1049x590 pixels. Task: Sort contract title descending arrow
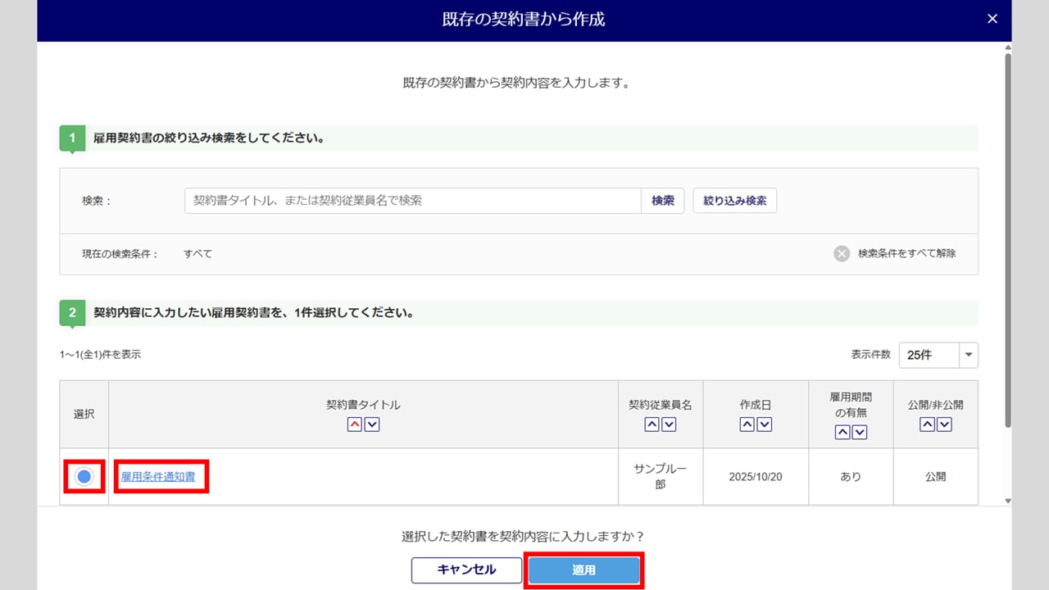372,424
